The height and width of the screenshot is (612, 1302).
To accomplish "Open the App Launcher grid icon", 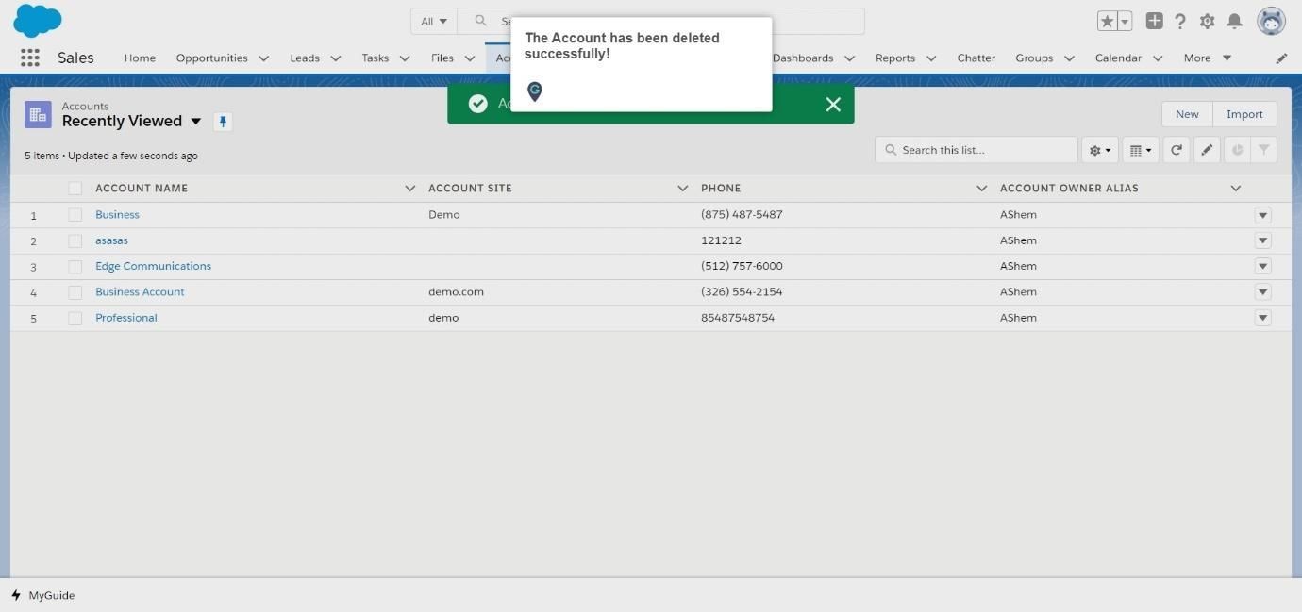I will coord(30,58).
